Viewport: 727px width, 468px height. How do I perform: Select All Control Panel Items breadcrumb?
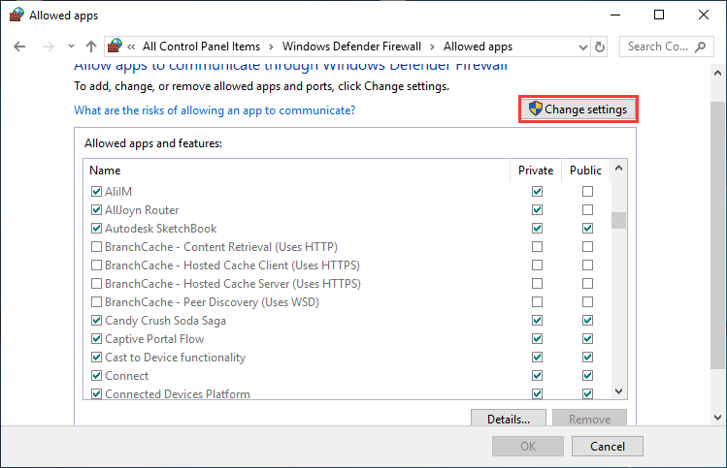201,47
